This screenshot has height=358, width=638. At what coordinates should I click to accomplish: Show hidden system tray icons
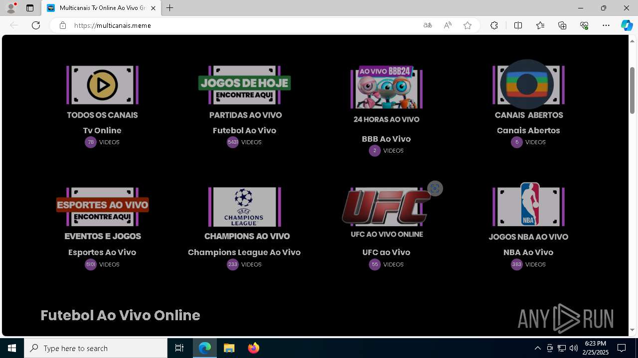coord(537,348)
